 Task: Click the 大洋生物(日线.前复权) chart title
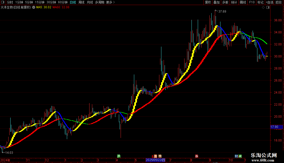[16, 8]
